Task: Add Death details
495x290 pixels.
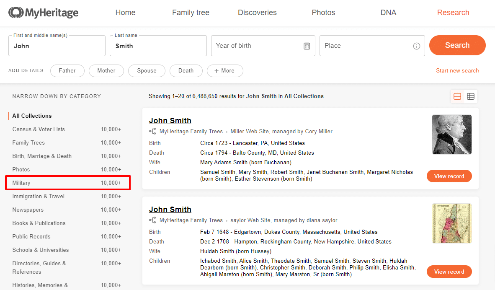Action: [186, 71]
